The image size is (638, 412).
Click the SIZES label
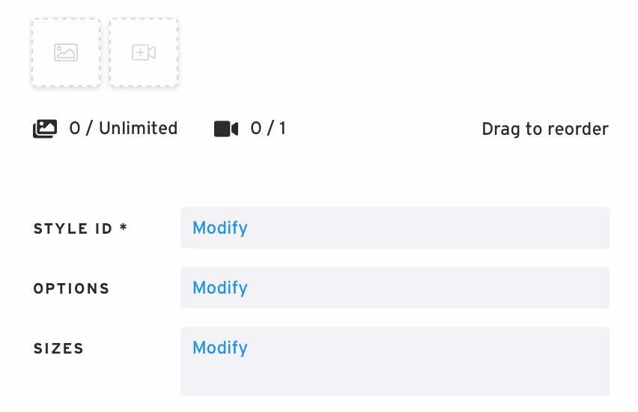[x=58, y=348]
